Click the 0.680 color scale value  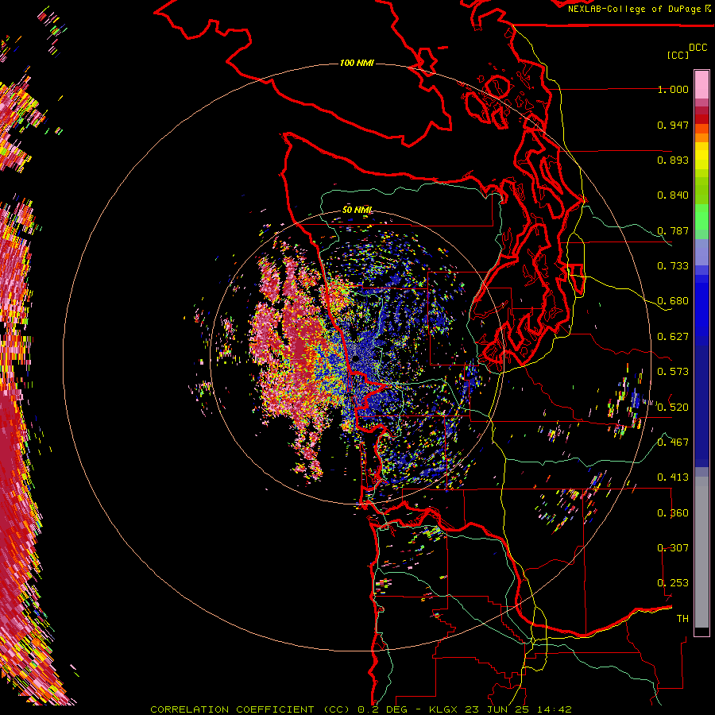click(x=673, y=301)
